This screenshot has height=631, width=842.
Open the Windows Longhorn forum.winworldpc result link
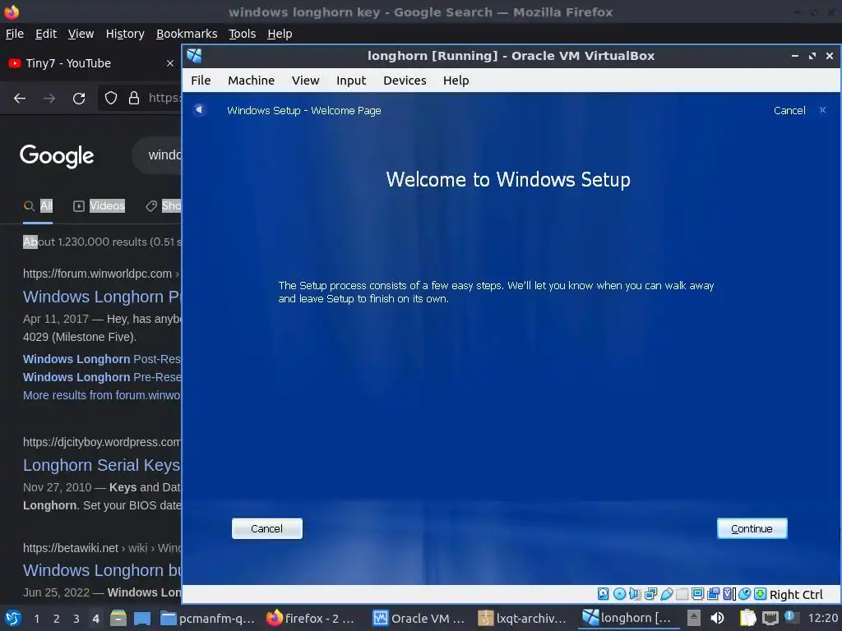pyautogui.click(x=102, y=297)
